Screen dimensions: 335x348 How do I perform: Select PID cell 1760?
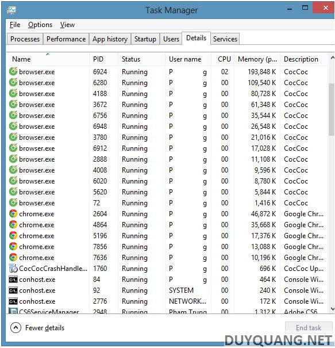click(100, 268)
